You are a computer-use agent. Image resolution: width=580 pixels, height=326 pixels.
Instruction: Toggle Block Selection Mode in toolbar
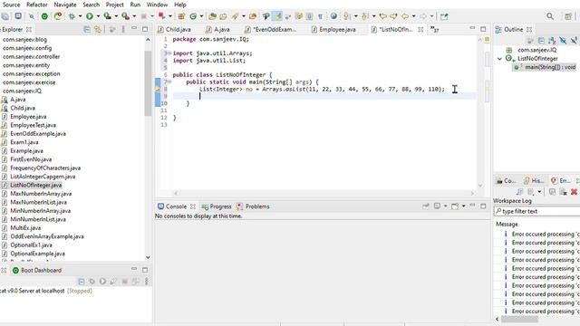click(x=309, y=16)
